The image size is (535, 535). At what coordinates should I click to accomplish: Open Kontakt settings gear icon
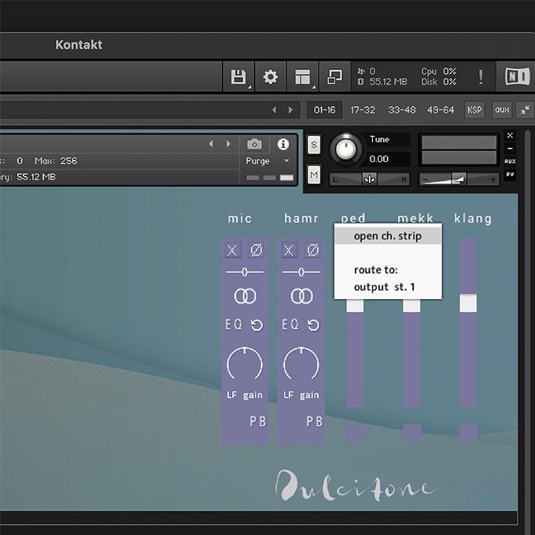[x=270, y=77]
